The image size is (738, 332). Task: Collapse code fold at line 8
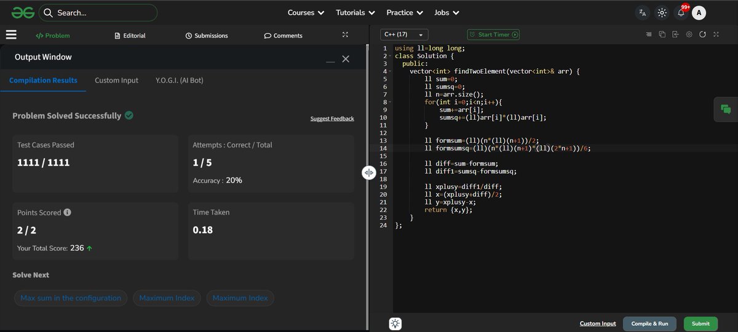pyautogui.click(x=390, y=102)
